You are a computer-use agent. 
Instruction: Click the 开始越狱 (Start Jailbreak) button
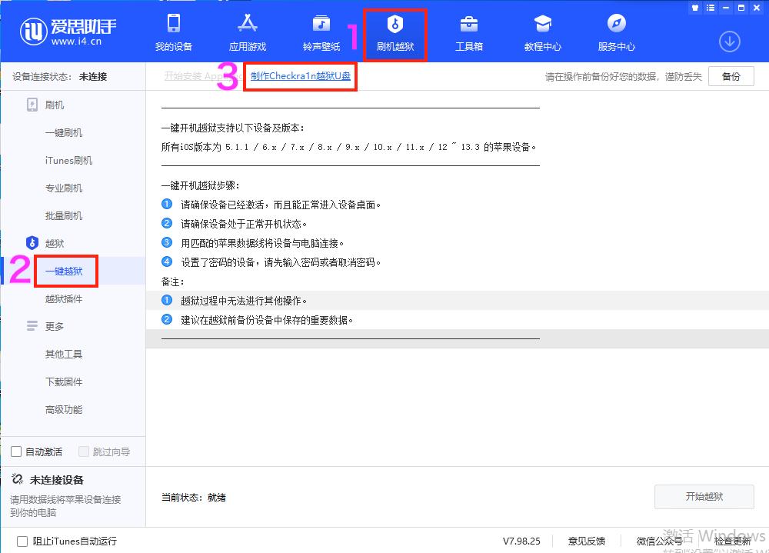(x=704, y=497)
